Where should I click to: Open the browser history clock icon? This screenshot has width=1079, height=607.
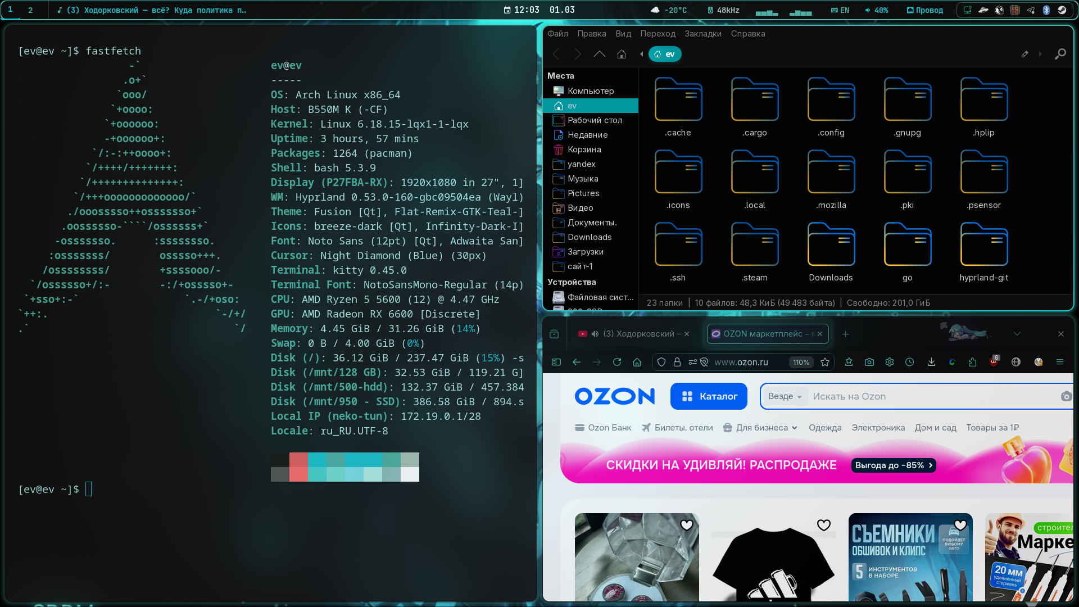[x=910, y=363]
